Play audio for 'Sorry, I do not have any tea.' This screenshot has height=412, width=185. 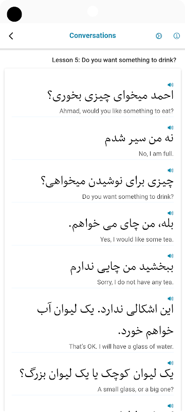(x=171, y=255)
